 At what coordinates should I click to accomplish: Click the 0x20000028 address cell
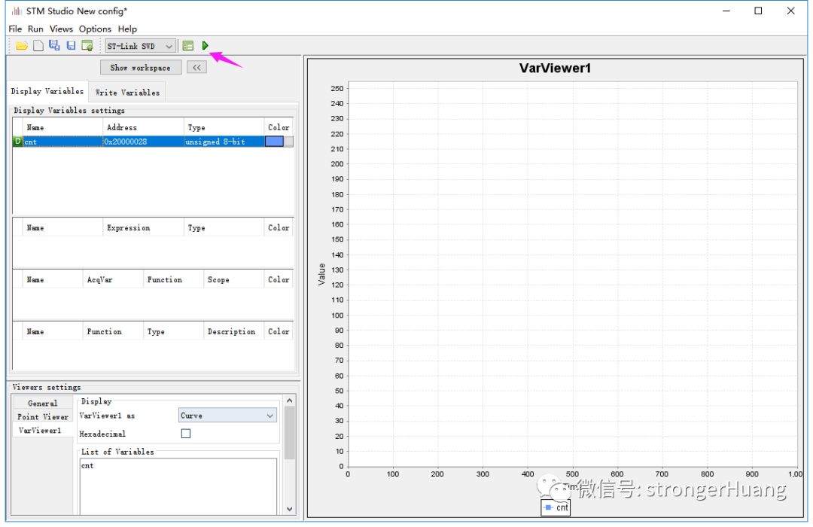pyautogui.click(x=143, y=141)
